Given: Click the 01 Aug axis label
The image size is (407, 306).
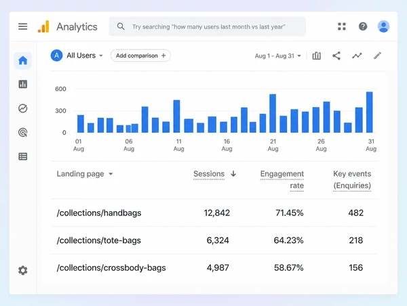Looking at the screenshot, I should (79, 145).
